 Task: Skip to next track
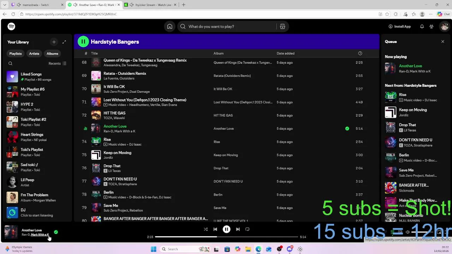[238, 229]
